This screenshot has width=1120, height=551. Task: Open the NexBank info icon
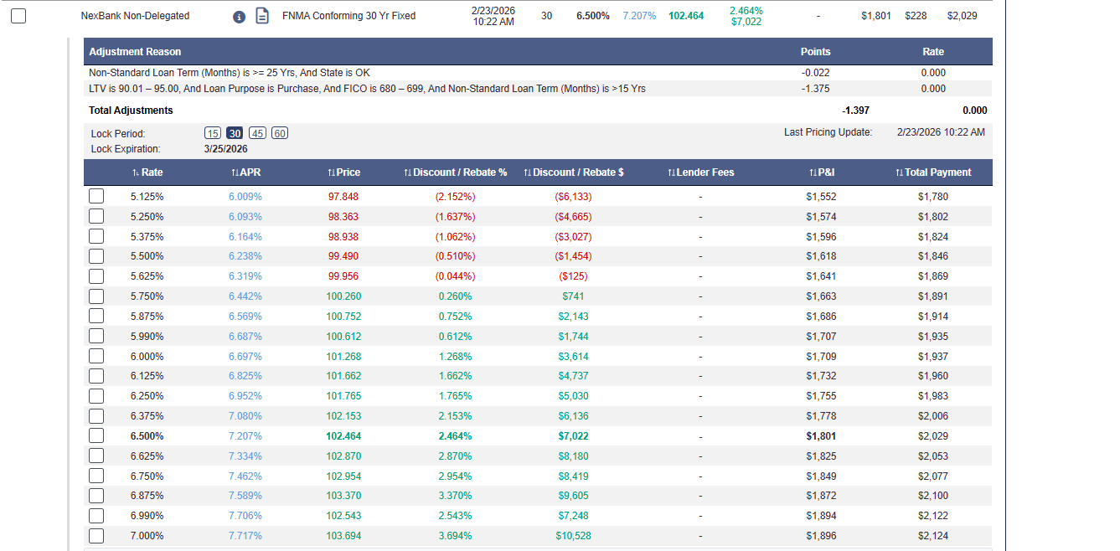[239, 16]
